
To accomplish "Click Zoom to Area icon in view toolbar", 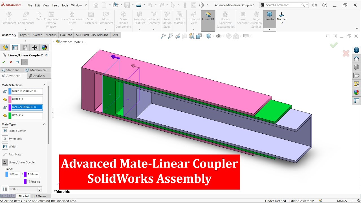I will 170,36.
